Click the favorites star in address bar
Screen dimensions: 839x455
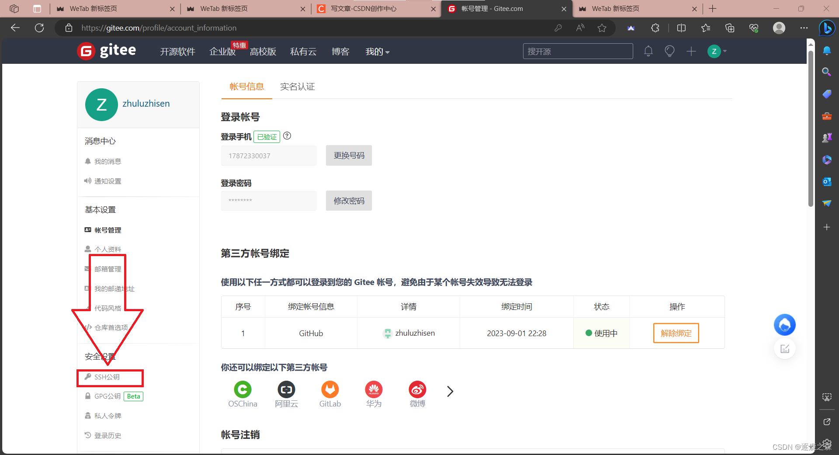[602, 28]
